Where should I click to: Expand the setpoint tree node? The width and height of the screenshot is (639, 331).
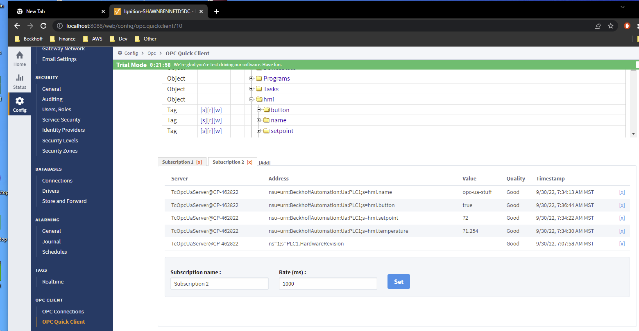(x=259, y=131)
